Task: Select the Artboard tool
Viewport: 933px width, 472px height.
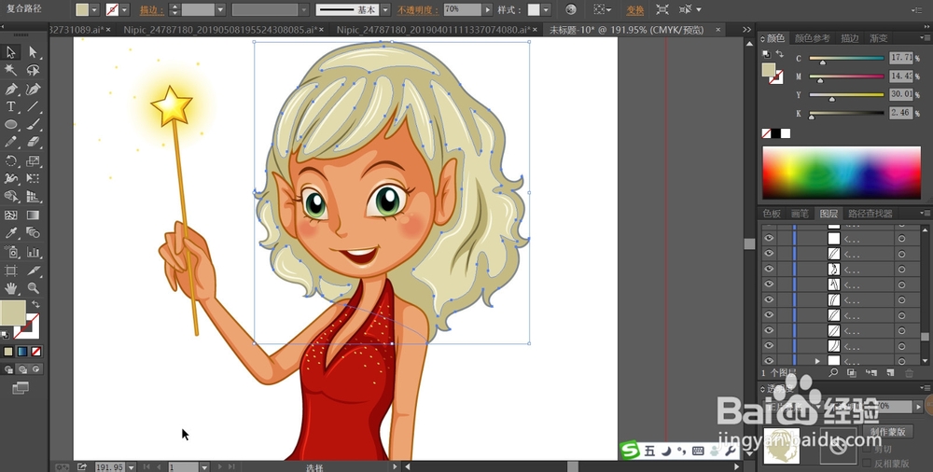Action: [x=10, y=271]
